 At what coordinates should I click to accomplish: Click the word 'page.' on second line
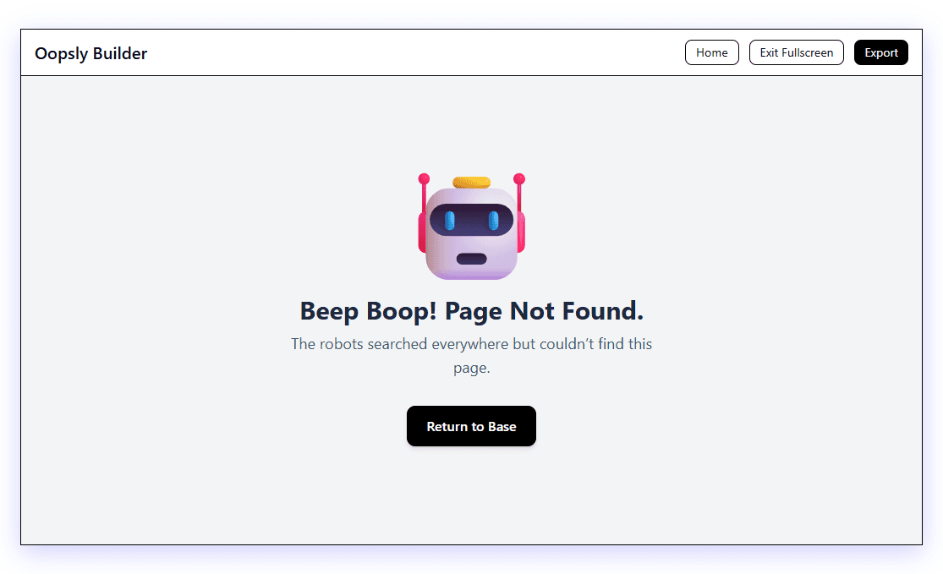pyautogui.click(x=472, y=368)
